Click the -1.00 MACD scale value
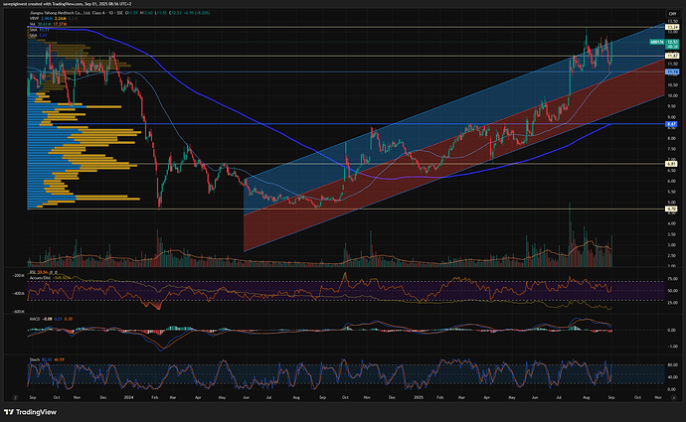 (x=673, y=347)
